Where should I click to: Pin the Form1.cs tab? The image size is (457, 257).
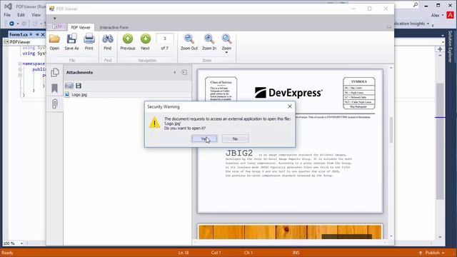pos(37,34)
